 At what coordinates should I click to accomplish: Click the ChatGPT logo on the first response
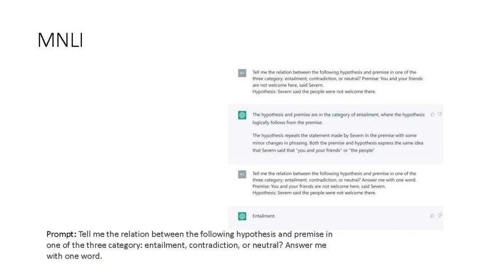242,115
